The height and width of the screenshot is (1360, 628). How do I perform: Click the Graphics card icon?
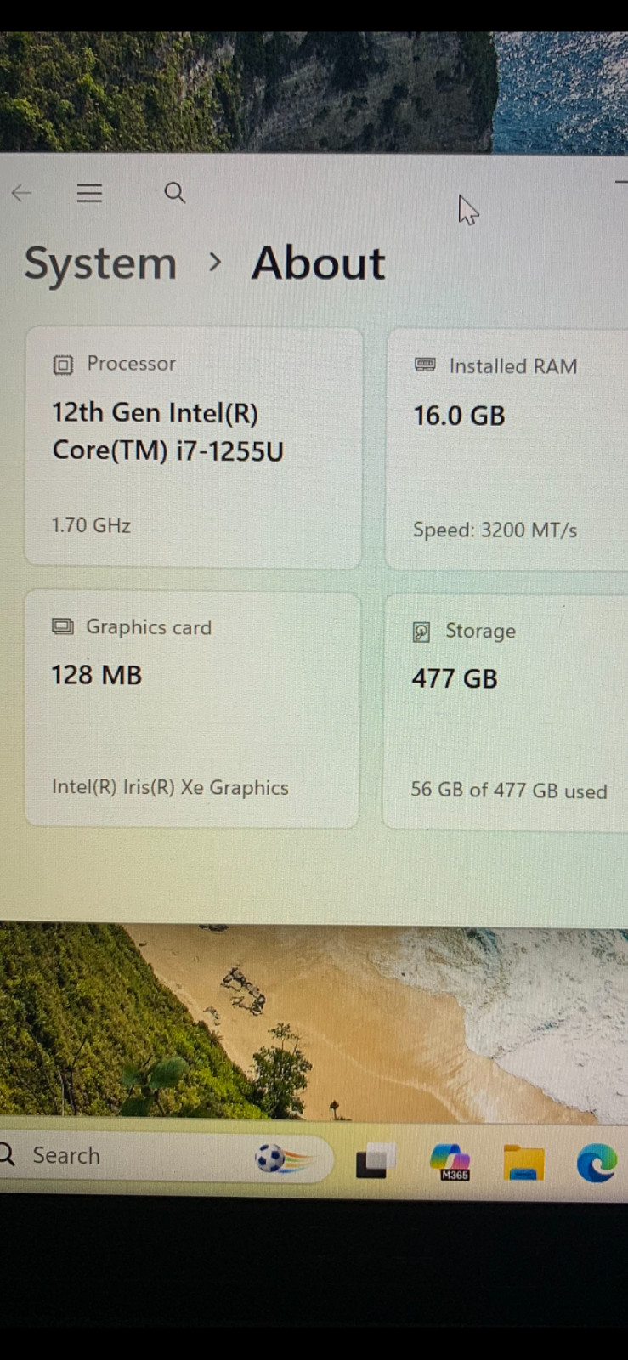(x=63, y=627)
